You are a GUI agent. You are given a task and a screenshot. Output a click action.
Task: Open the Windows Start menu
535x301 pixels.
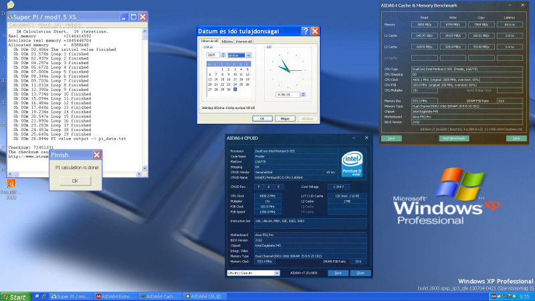click(14, 296)
